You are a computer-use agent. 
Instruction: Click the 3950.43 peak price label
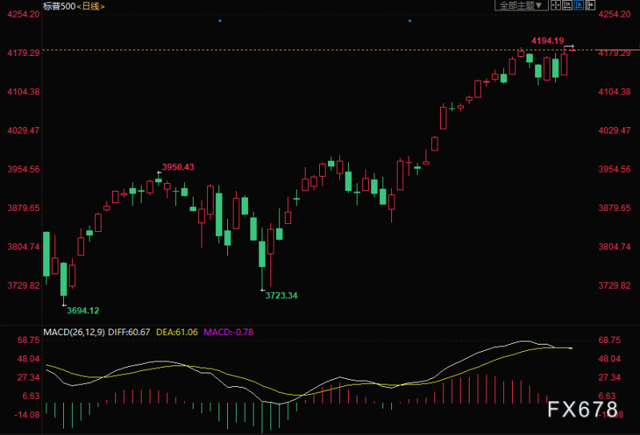(178, 167)
